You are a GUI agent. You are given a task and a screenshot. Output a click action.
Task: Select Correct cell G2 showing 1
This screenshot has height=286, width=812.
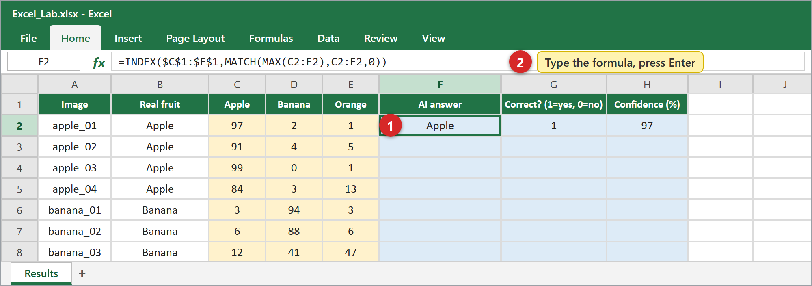click(554, 126)
